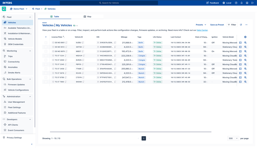257x148 pixels.
Task: Open more options three-dot menu
Action: (246, 25)
